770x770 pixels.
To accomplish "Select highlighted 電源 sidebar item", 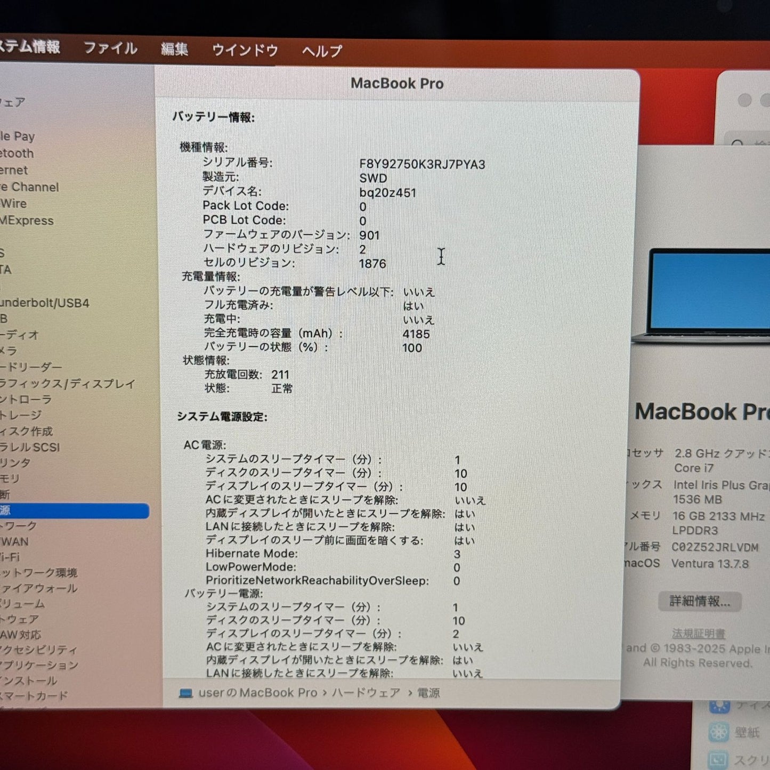I will 74,510.
